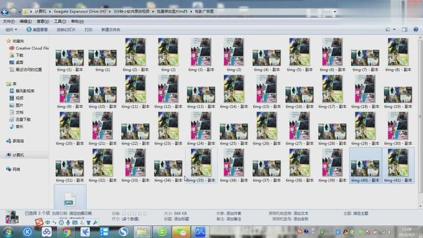Select Seagate Expansion Drive (H:) in the breadcrumb
Image resolution: width=423 pixels, height=238 pixels.
(79, 11)
